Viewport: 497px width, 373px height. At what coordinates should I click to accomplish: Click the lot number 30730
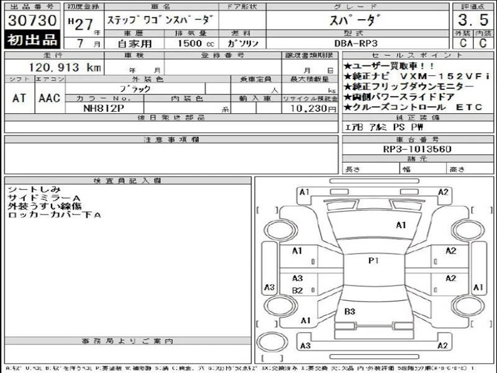point(32,21)
